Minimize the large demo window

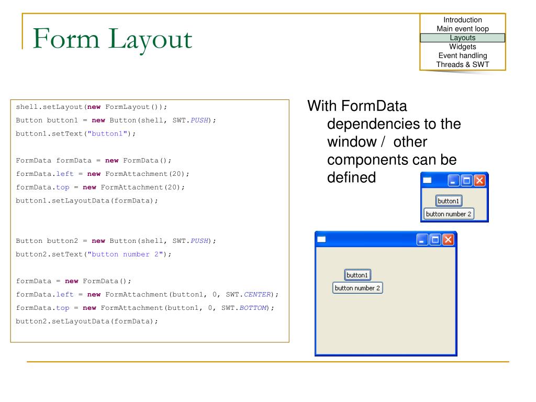pyautogui.click(x=422, y=240)
